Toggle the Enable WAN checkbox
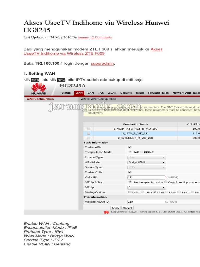 point(130,147)
